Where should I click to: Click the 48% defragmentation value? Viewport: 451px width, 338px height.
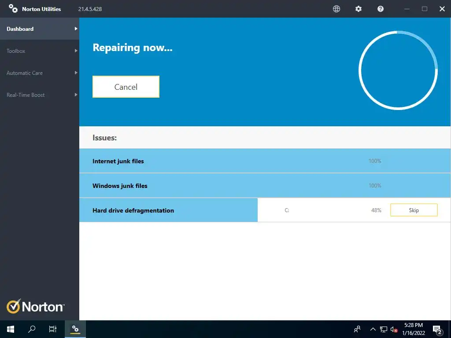pyautogui.click(x=376, y=210)
